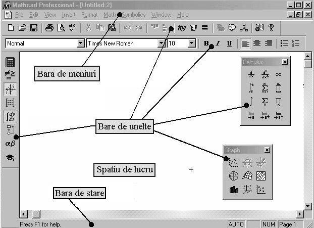314x228 pixels.
Task: Open the View menu
Action: pyautogui.click(x=50, y=15)
